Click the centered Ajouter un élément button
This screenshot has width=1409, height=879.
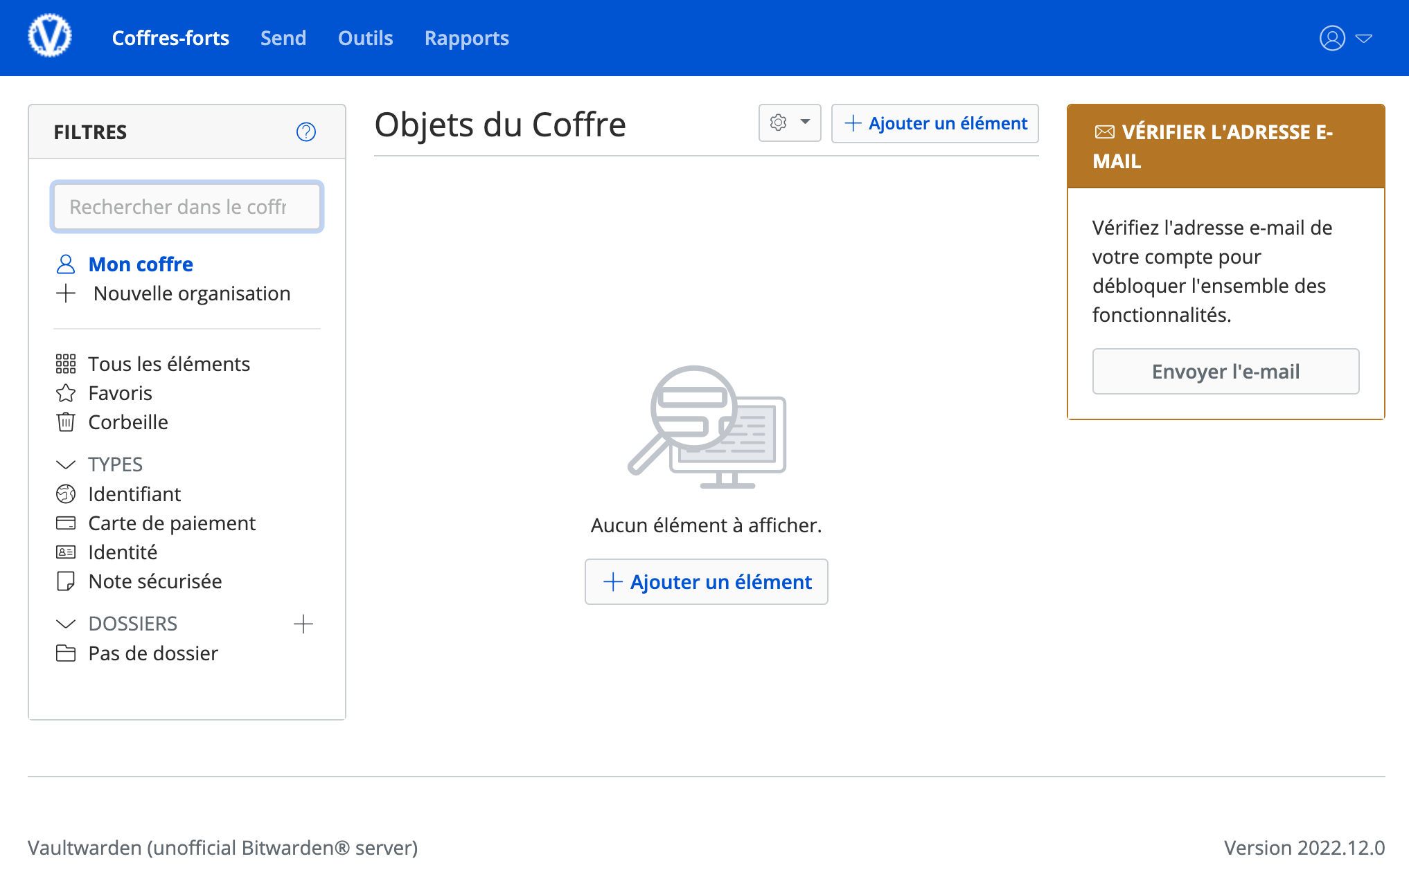(707, 582)
